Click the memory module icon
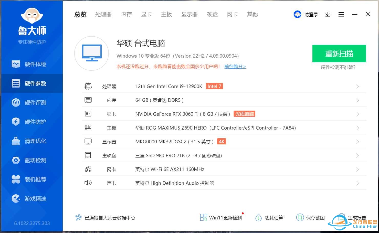Screen dimensions: 379x233 tap(88, 100)
